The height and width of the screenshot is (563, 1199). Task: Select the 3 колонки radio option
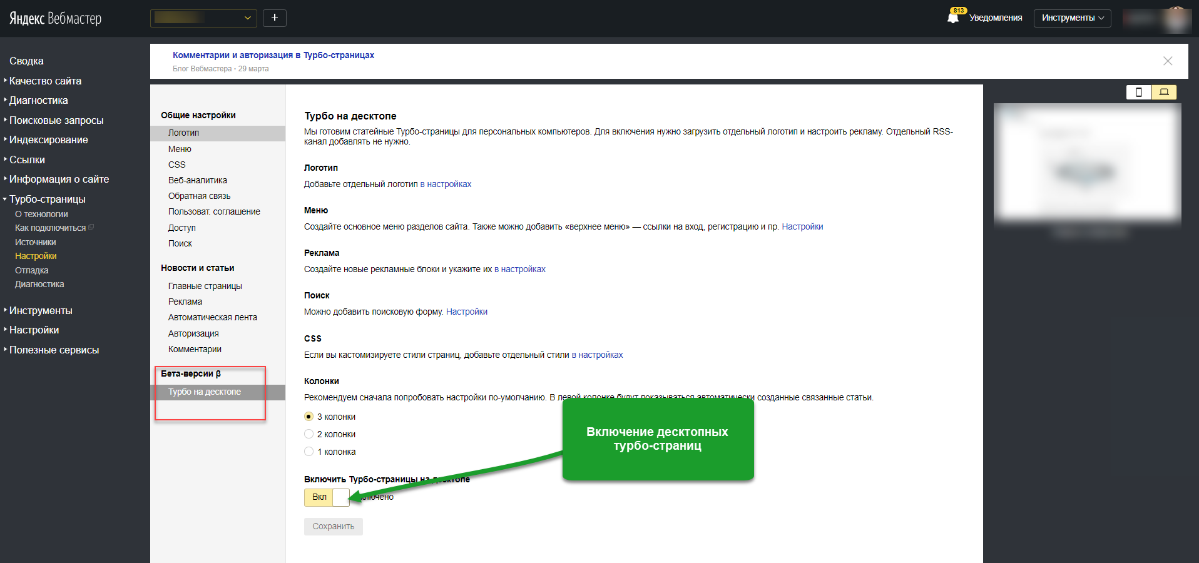(x=309, y=417)
